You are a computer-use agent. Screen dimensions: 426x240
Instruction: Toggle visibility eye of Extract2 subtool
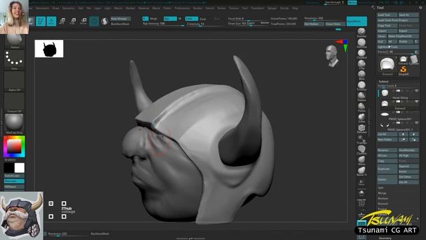coord(417,101)
